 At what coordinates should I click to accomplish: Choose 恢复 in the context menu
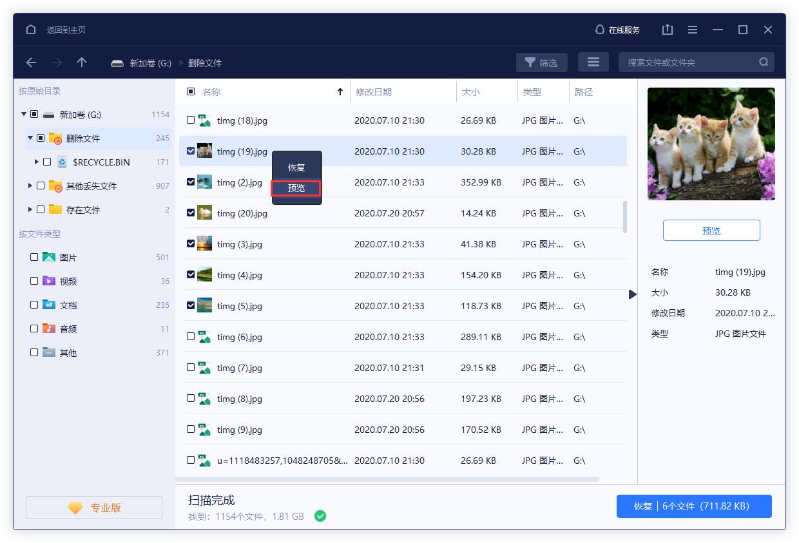click(x=296, y=167)
